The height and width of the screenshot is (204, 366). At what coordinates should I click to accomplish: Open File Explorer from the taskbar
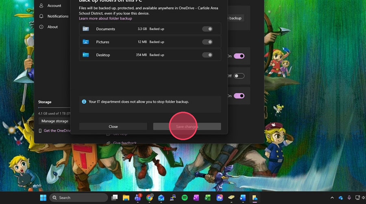126,198
